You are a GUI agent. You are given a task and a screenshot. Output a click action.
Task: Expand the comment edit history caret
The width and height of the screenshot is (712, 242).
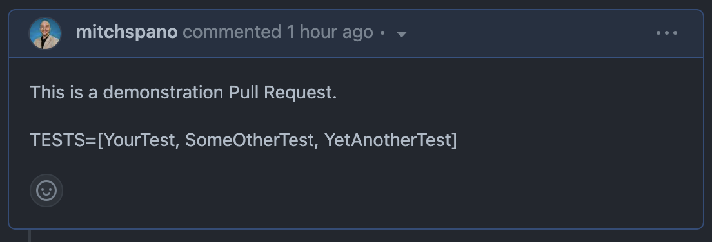pos(401,34)
